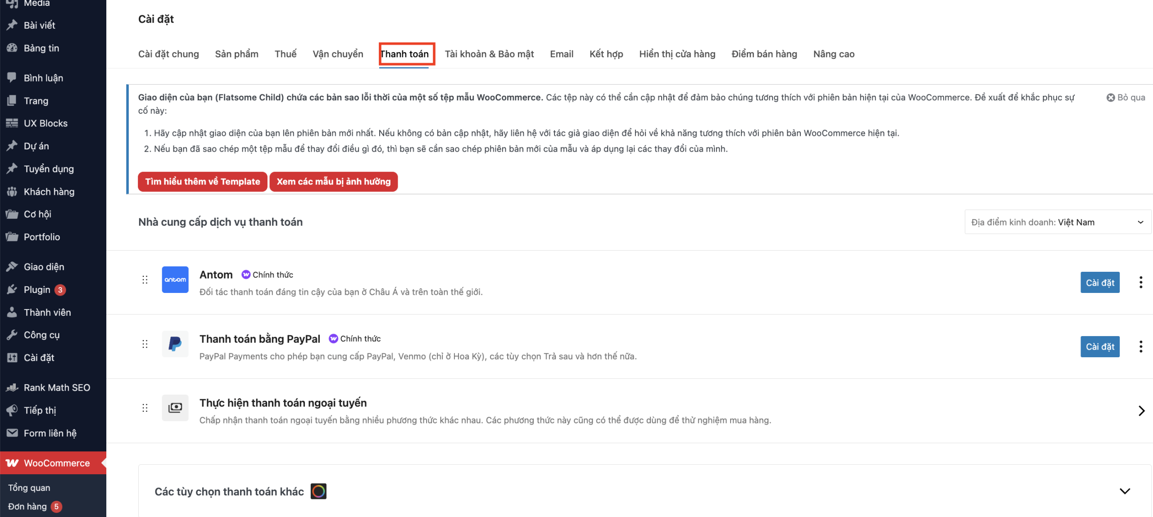Expand Các tùy chọn thanh toán khác

pos(1125,491)
